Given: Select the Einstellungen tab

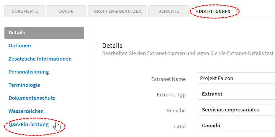Looking at the screenshot, I should [x=213, y=11].
